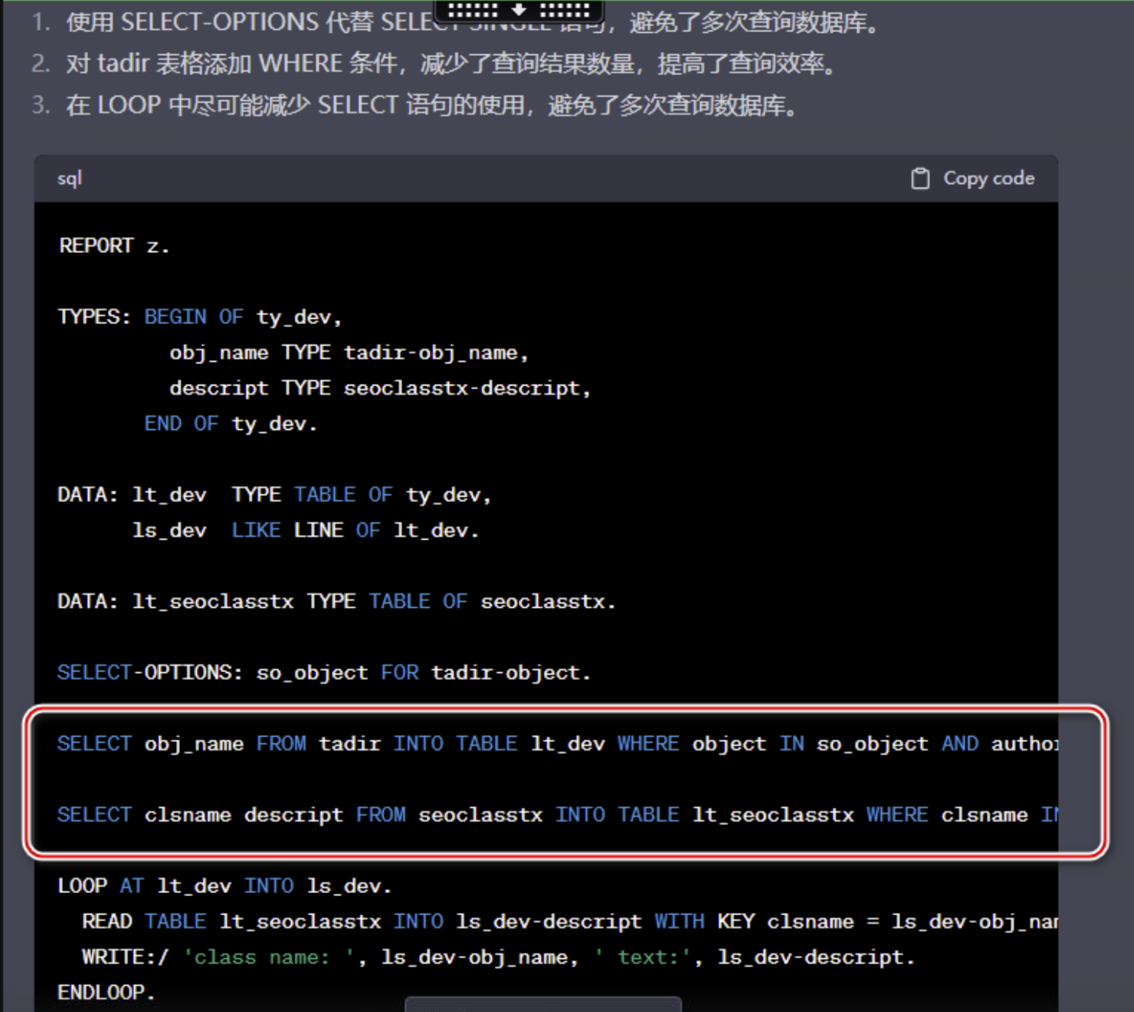Click the sql language label
Screen dimensions: 1134x1012
click(70, 179)
